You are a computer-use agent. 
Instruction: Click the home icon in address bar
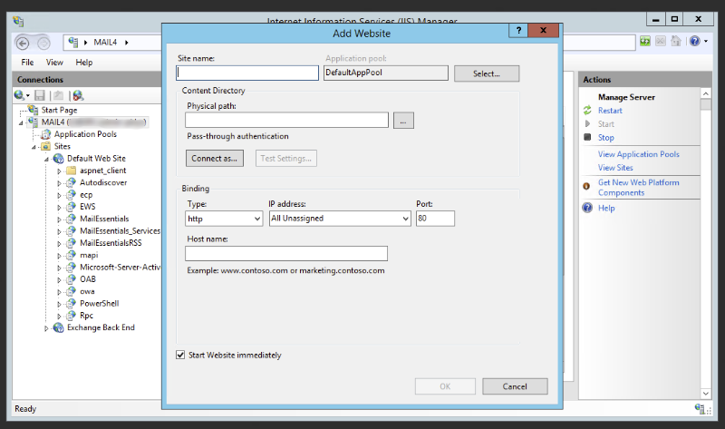(675, 42)
